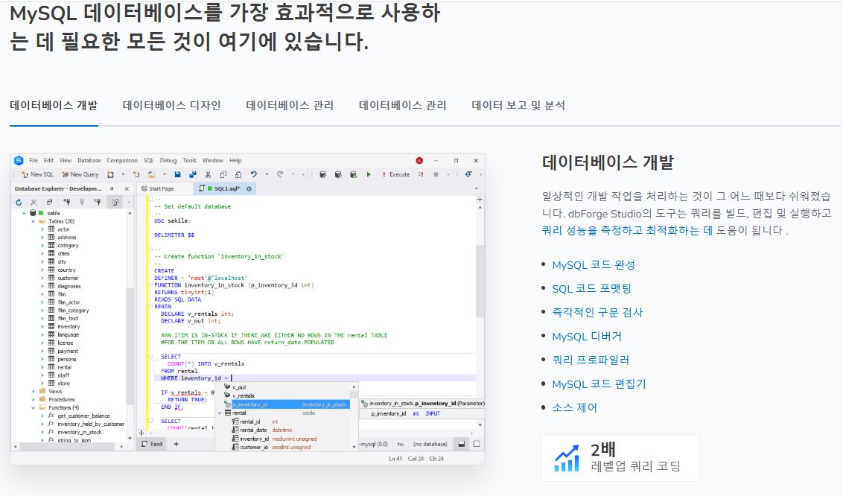Expand the customer table node
The image size is (843, 496).
click(42, 278)
